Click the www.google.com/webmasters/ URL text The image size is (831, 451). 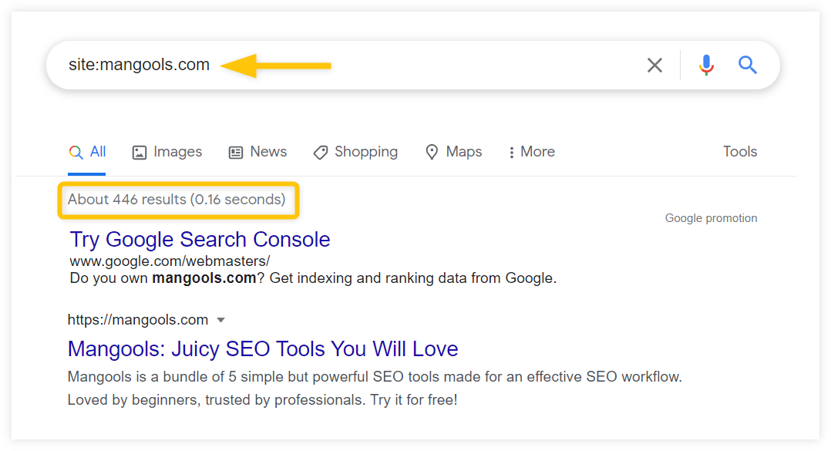point(170,261)
